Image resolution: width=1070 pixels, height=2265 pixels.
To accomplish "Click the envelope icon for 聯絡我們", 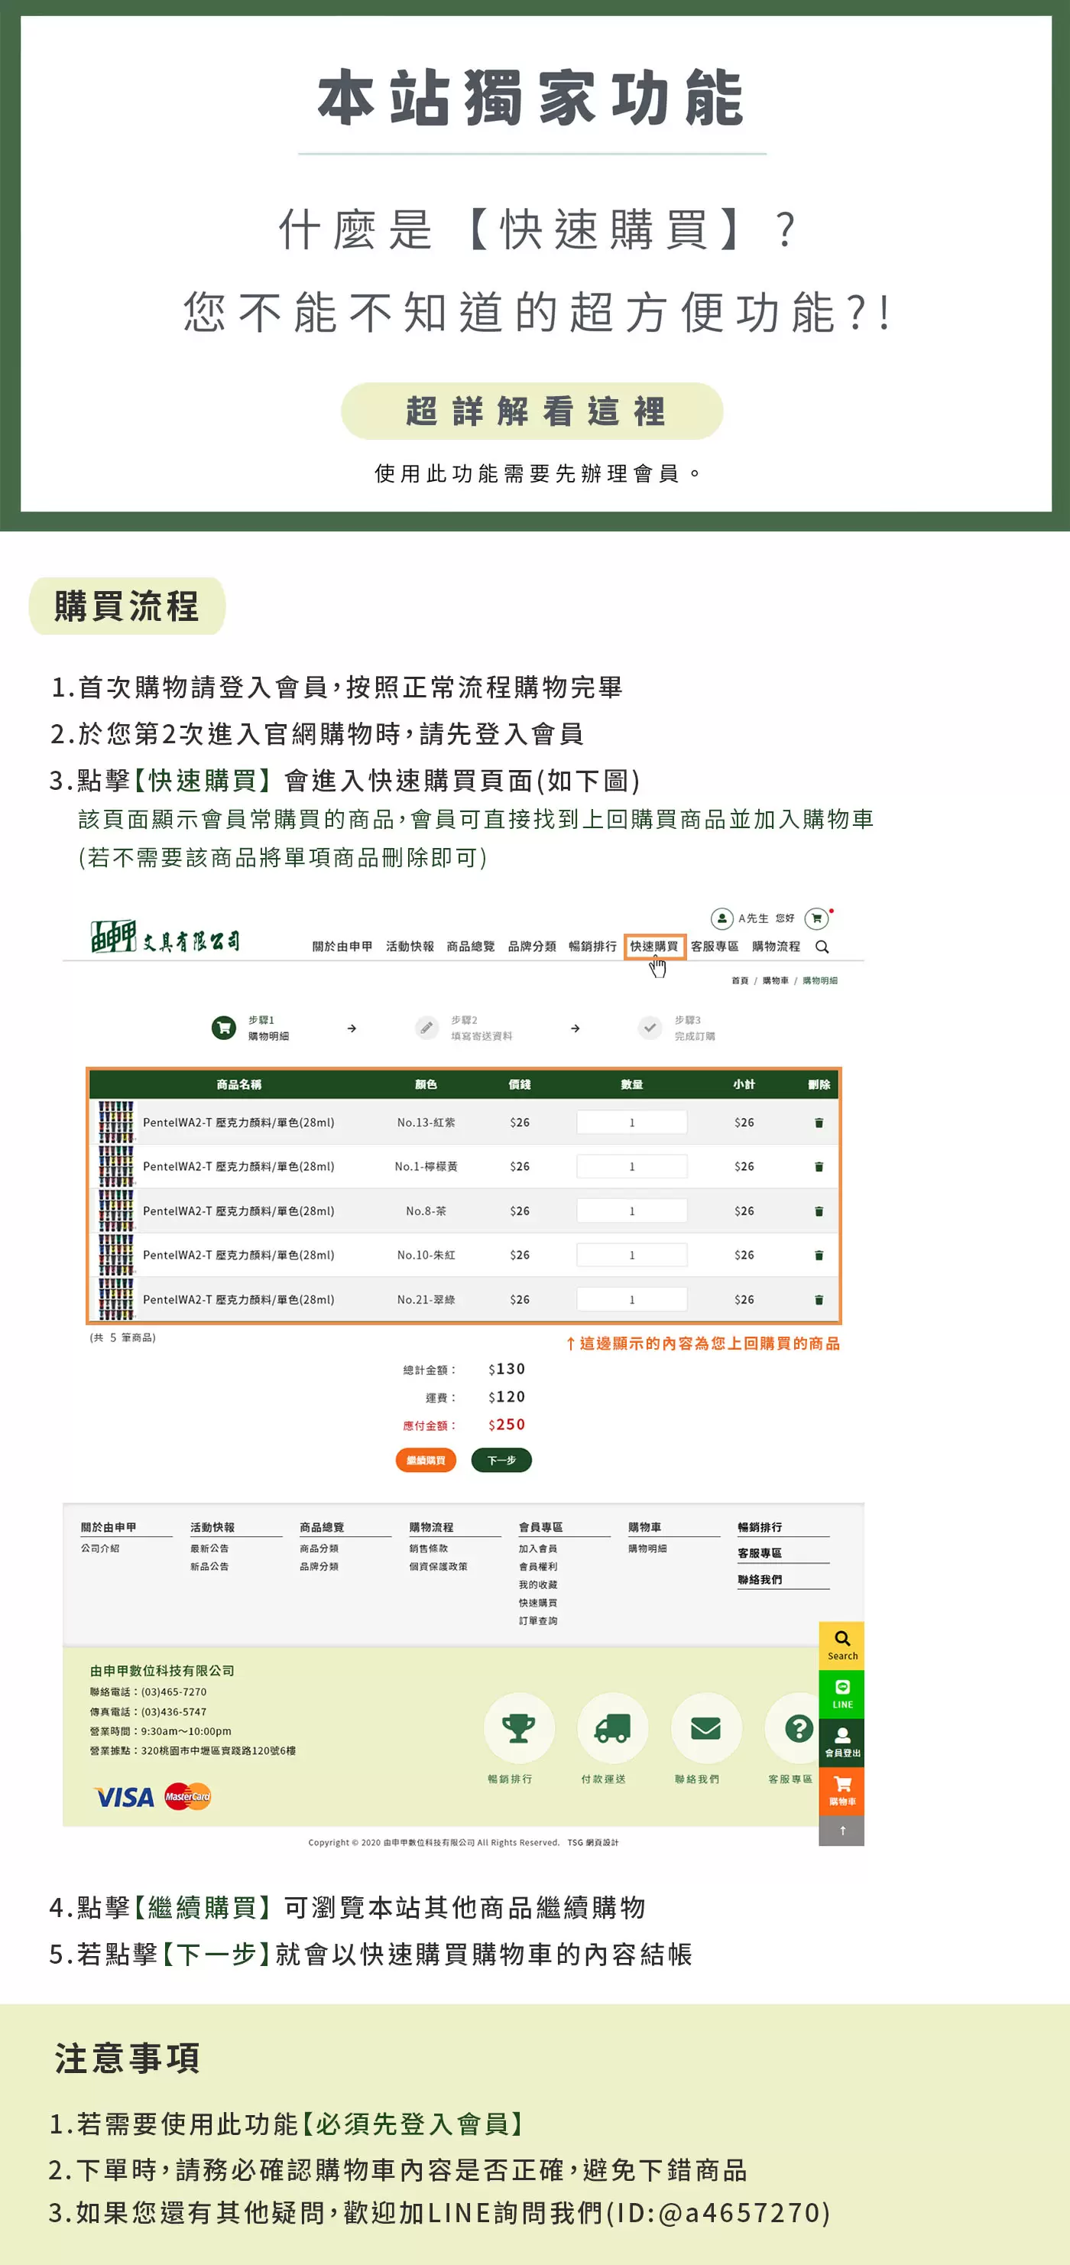I will coord(705,1727).
